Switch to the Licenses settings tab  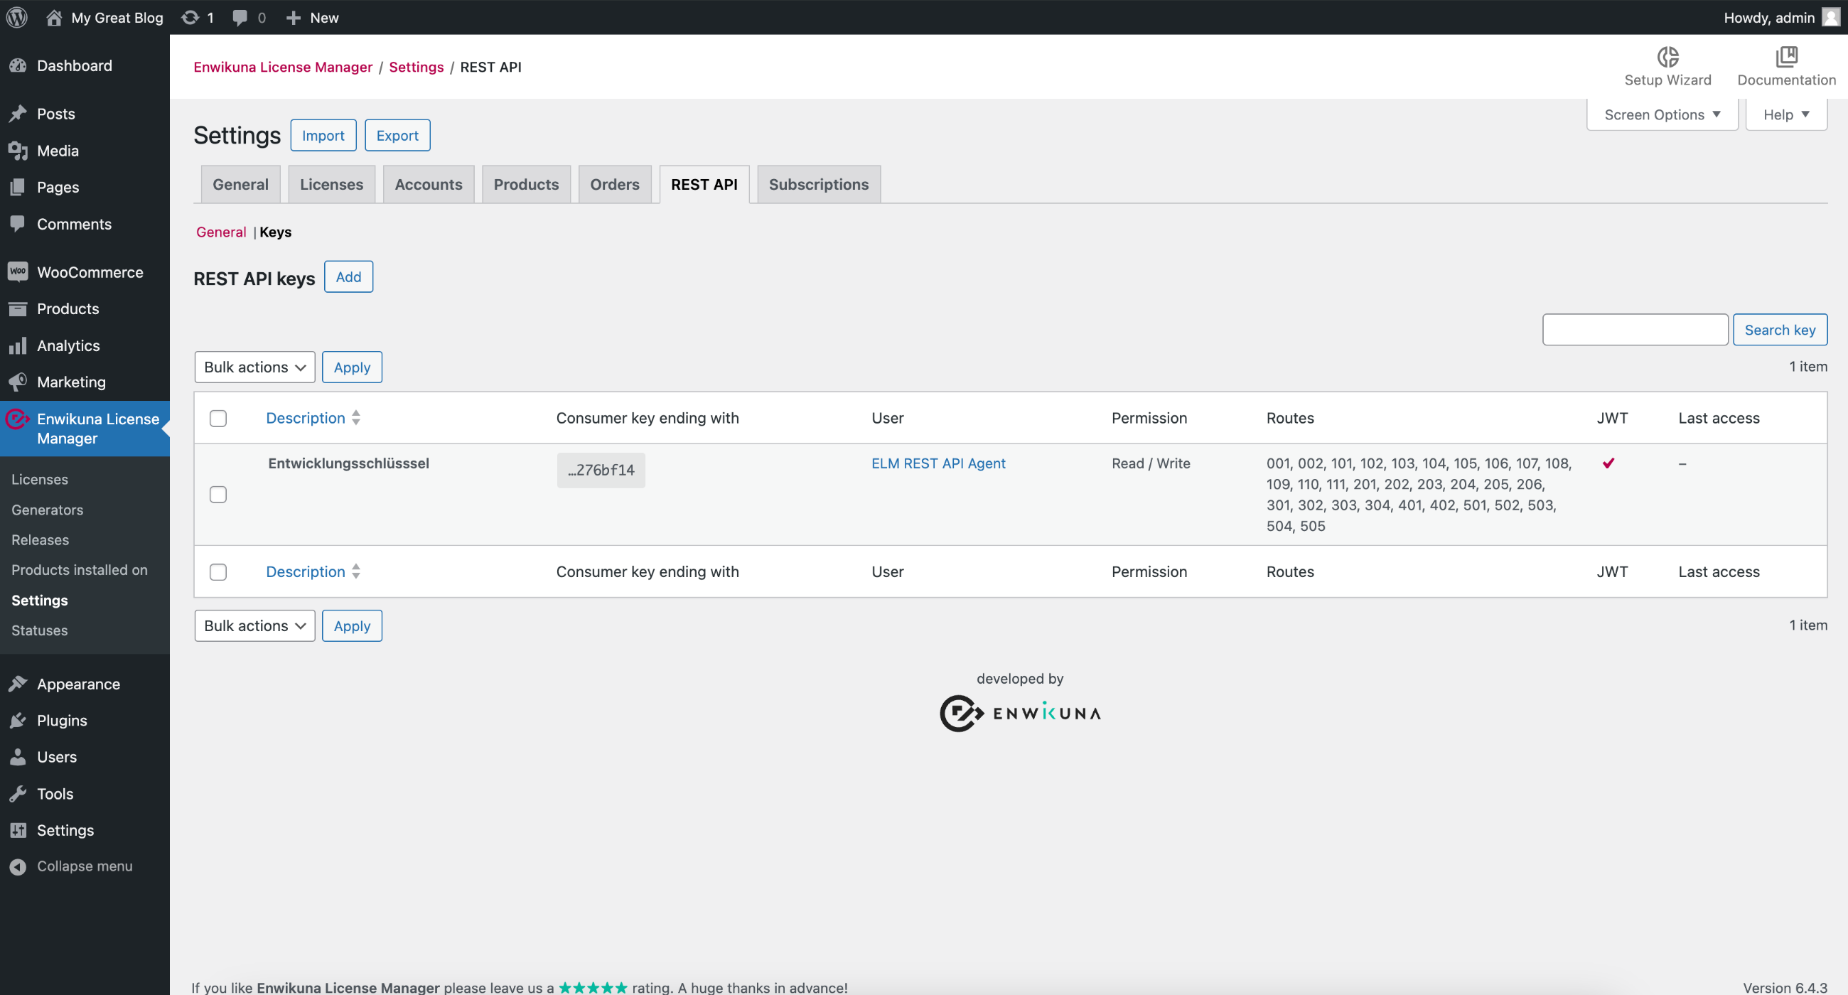point(331,184)
